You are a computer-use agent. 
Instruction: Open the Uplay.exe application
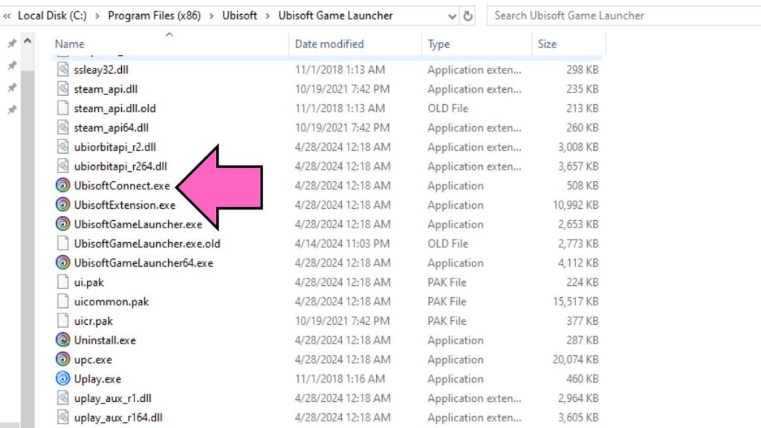[x=62, y=379]
